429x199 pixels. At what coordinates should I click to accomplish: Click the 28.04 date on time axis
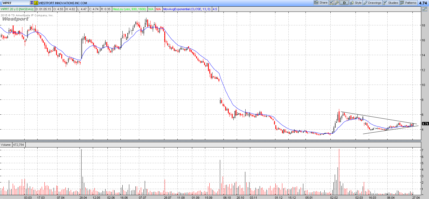pos(83,197)
